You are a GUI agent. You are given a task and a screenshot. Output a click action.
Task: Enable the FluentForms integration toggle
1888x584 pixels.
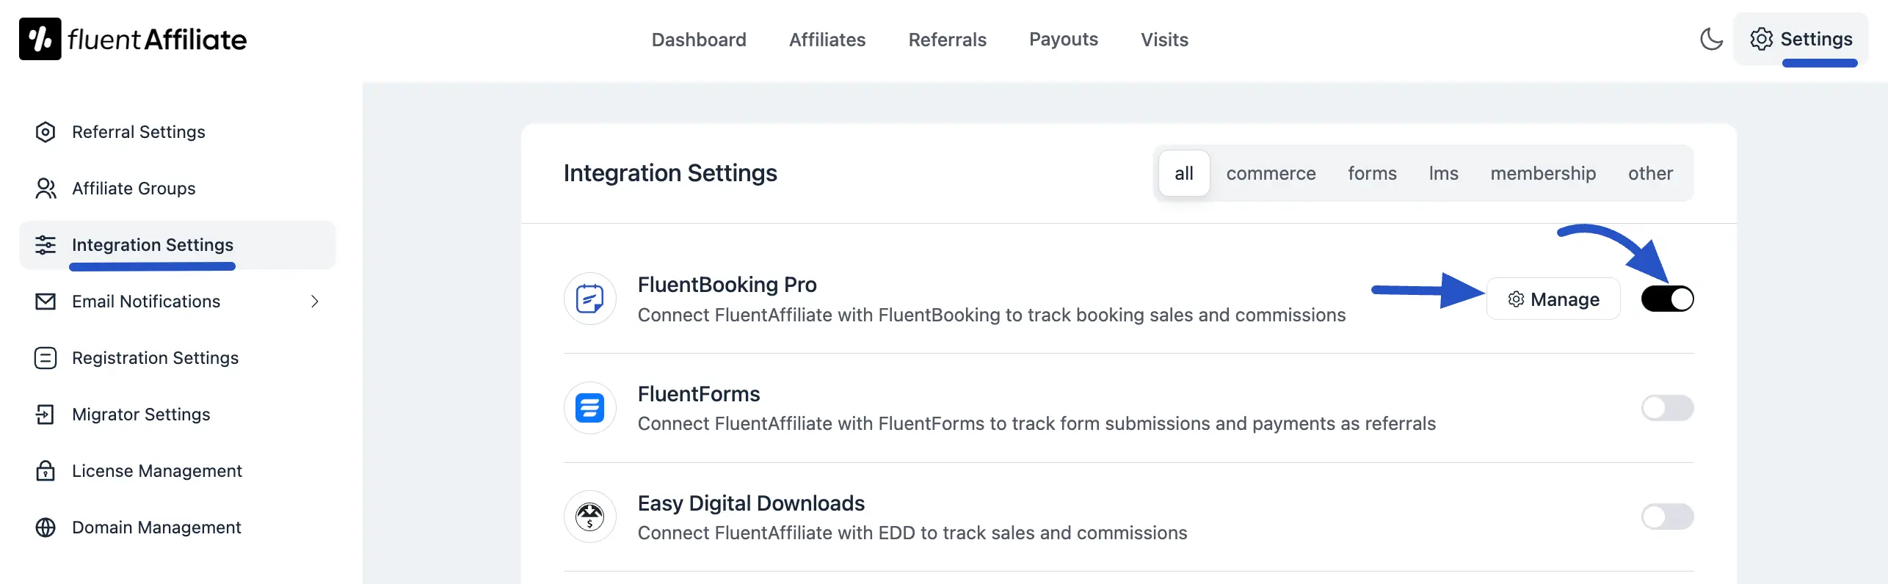pos(1668,408)
